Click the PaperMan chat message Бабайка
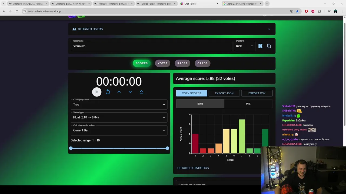 [x=294, y=120]
